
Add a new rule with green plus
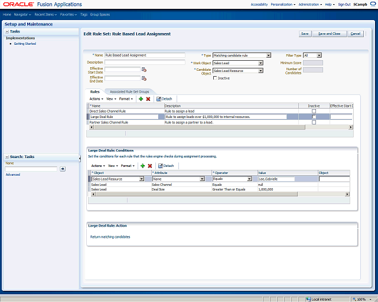[x=141, y=99]
